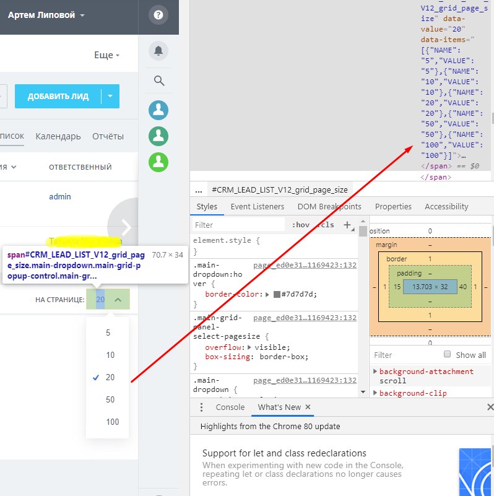Viewport: 494px width, 496px height.
Task: Choose 5 items per page
Action: pos(108,333)
